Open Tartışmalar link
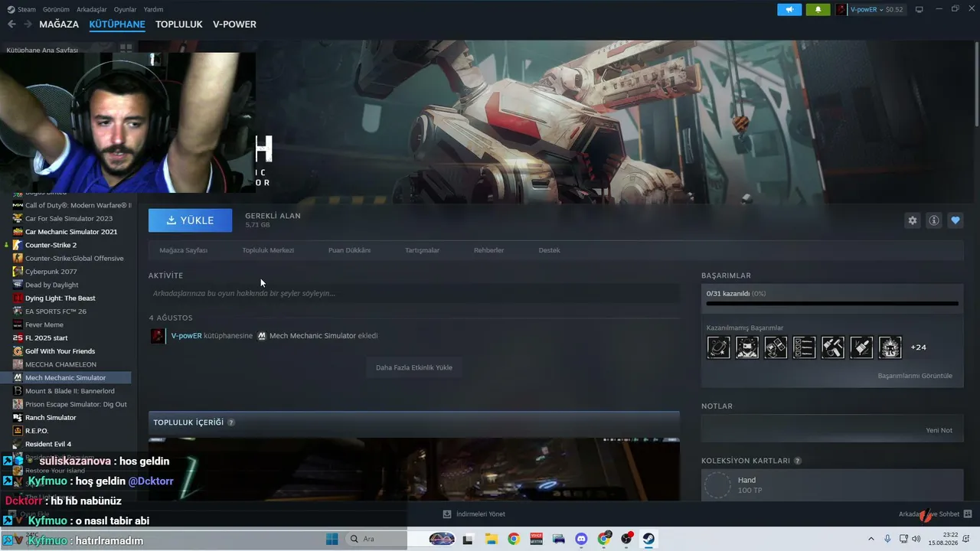Viewport: 980px width, 551px height. tap(422, 250)
